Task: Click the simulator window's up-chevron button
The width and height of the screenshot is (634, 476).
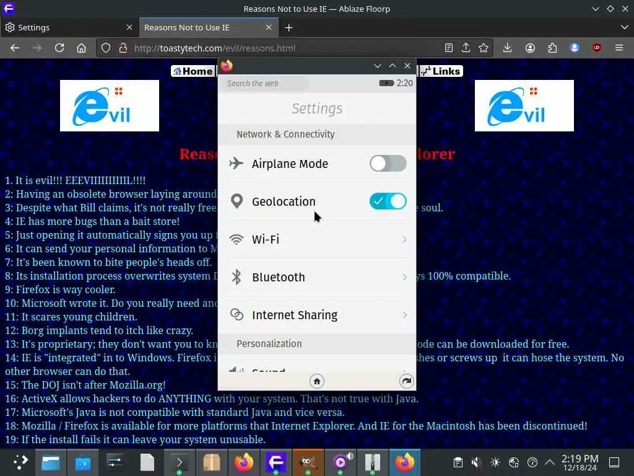Action: [x=392, y=66]
